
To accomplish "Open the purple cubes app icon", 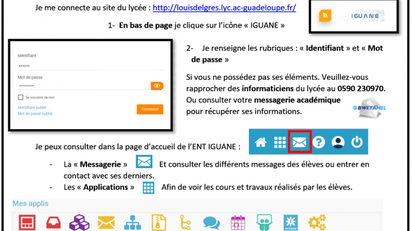I will point(78,222).
